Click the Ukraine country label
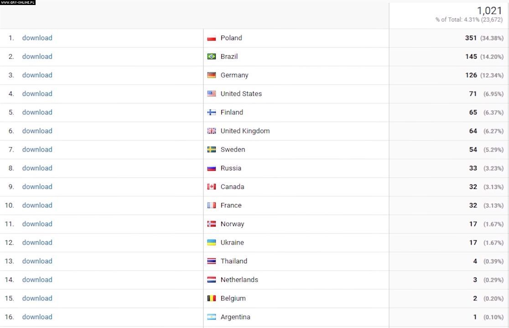The image size is (509, 328). (232, 242)
